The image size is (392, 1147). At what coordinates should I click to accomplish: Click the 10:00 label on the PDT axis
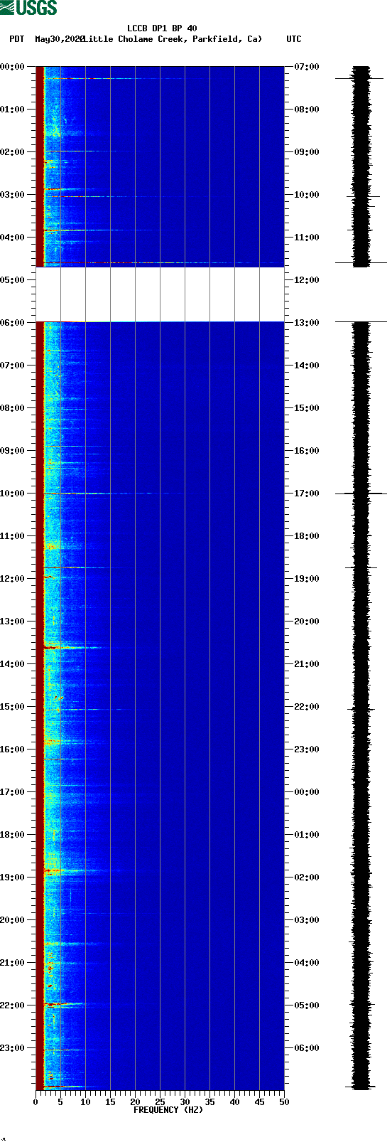(x=13, y=494)
